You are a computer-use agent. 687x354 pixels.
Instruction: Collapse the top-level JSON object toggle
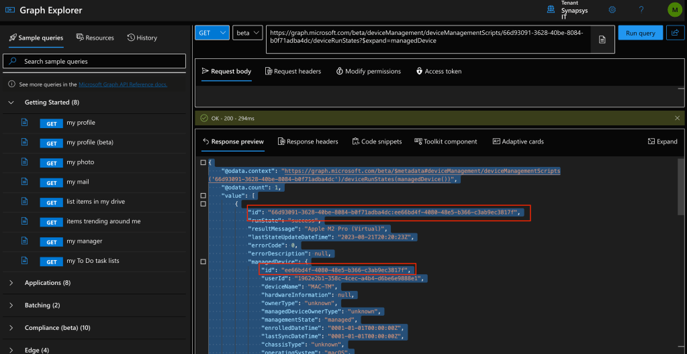point(203,163)
